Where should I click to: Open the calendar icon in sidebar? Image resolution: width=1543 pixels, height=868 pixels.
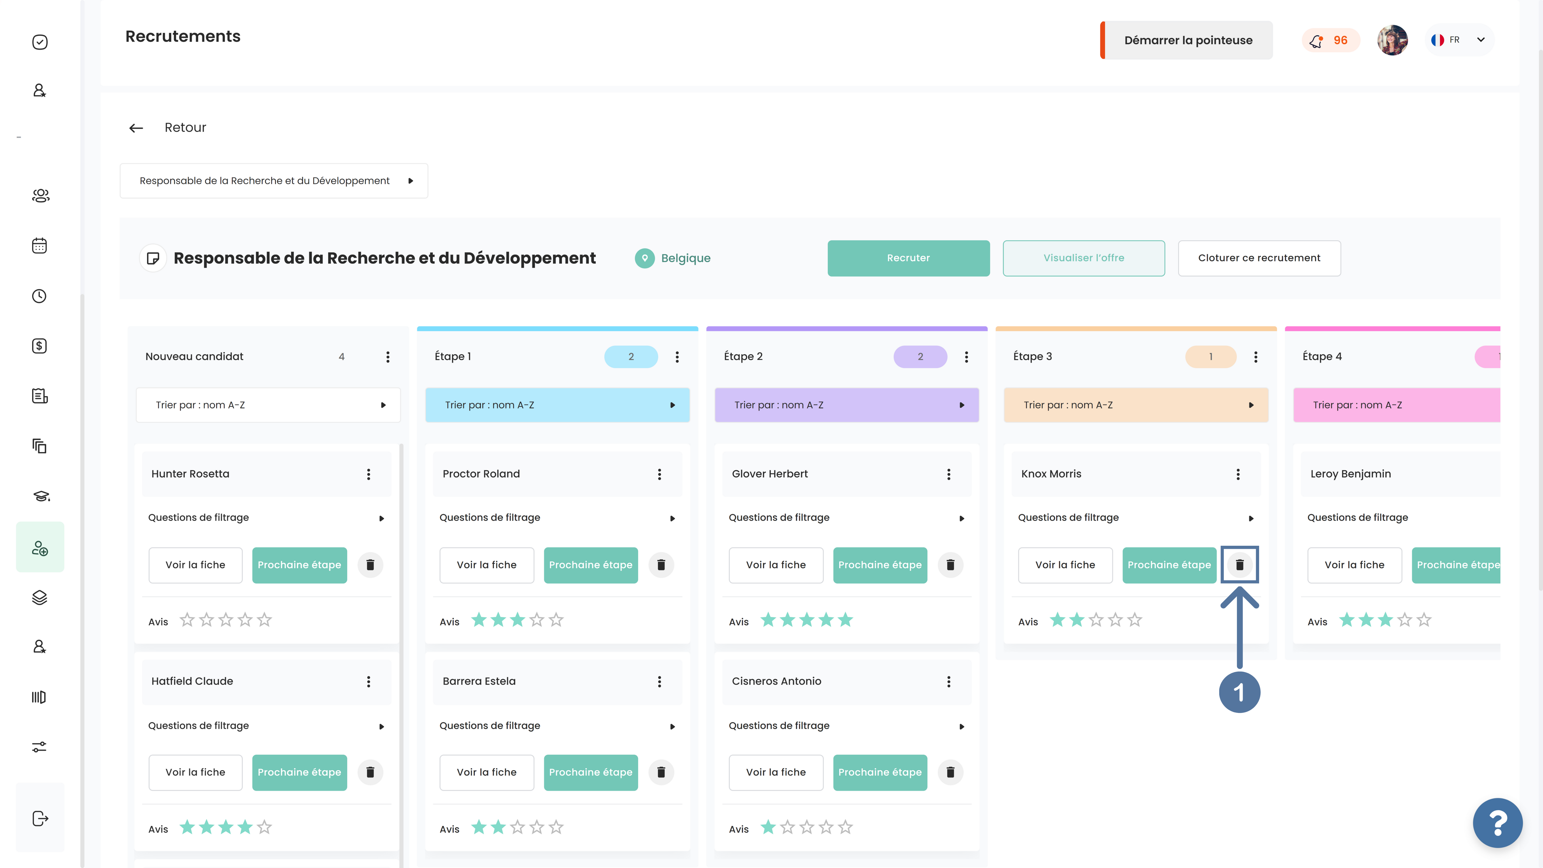[40, 246]
